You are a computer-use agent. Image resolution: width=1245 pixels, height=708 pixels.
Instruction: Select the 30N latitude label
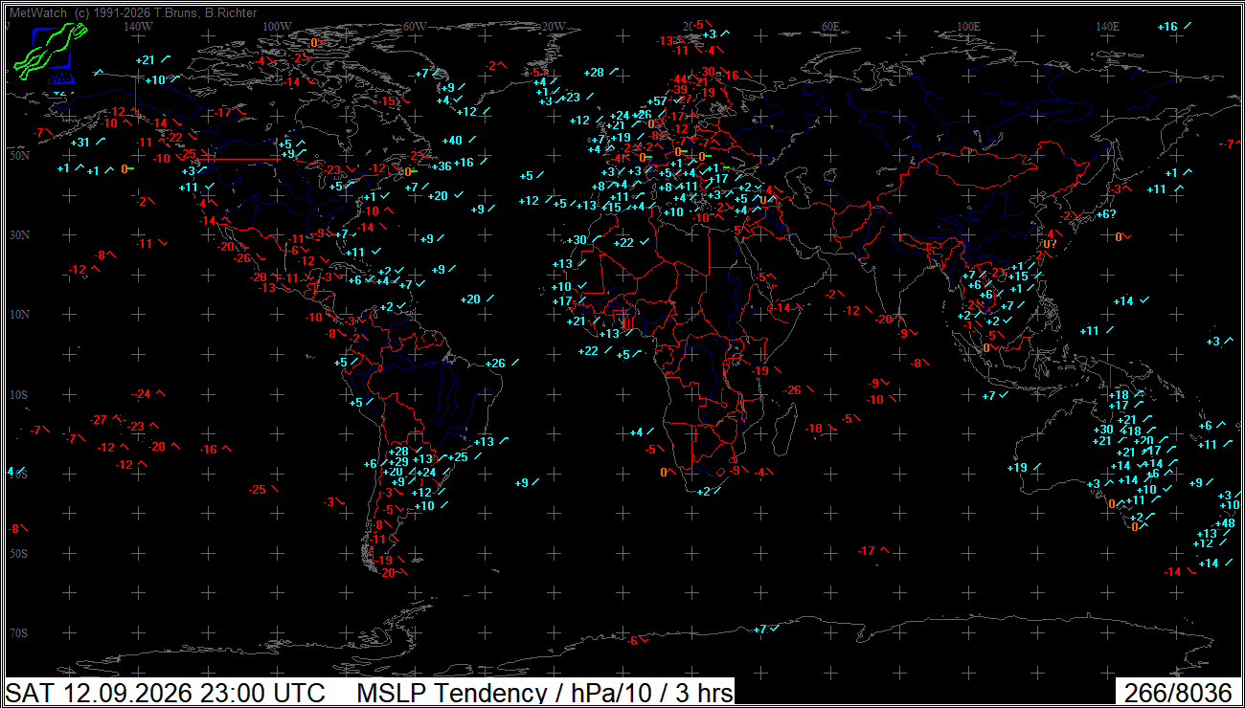click(x=17, y=234)
